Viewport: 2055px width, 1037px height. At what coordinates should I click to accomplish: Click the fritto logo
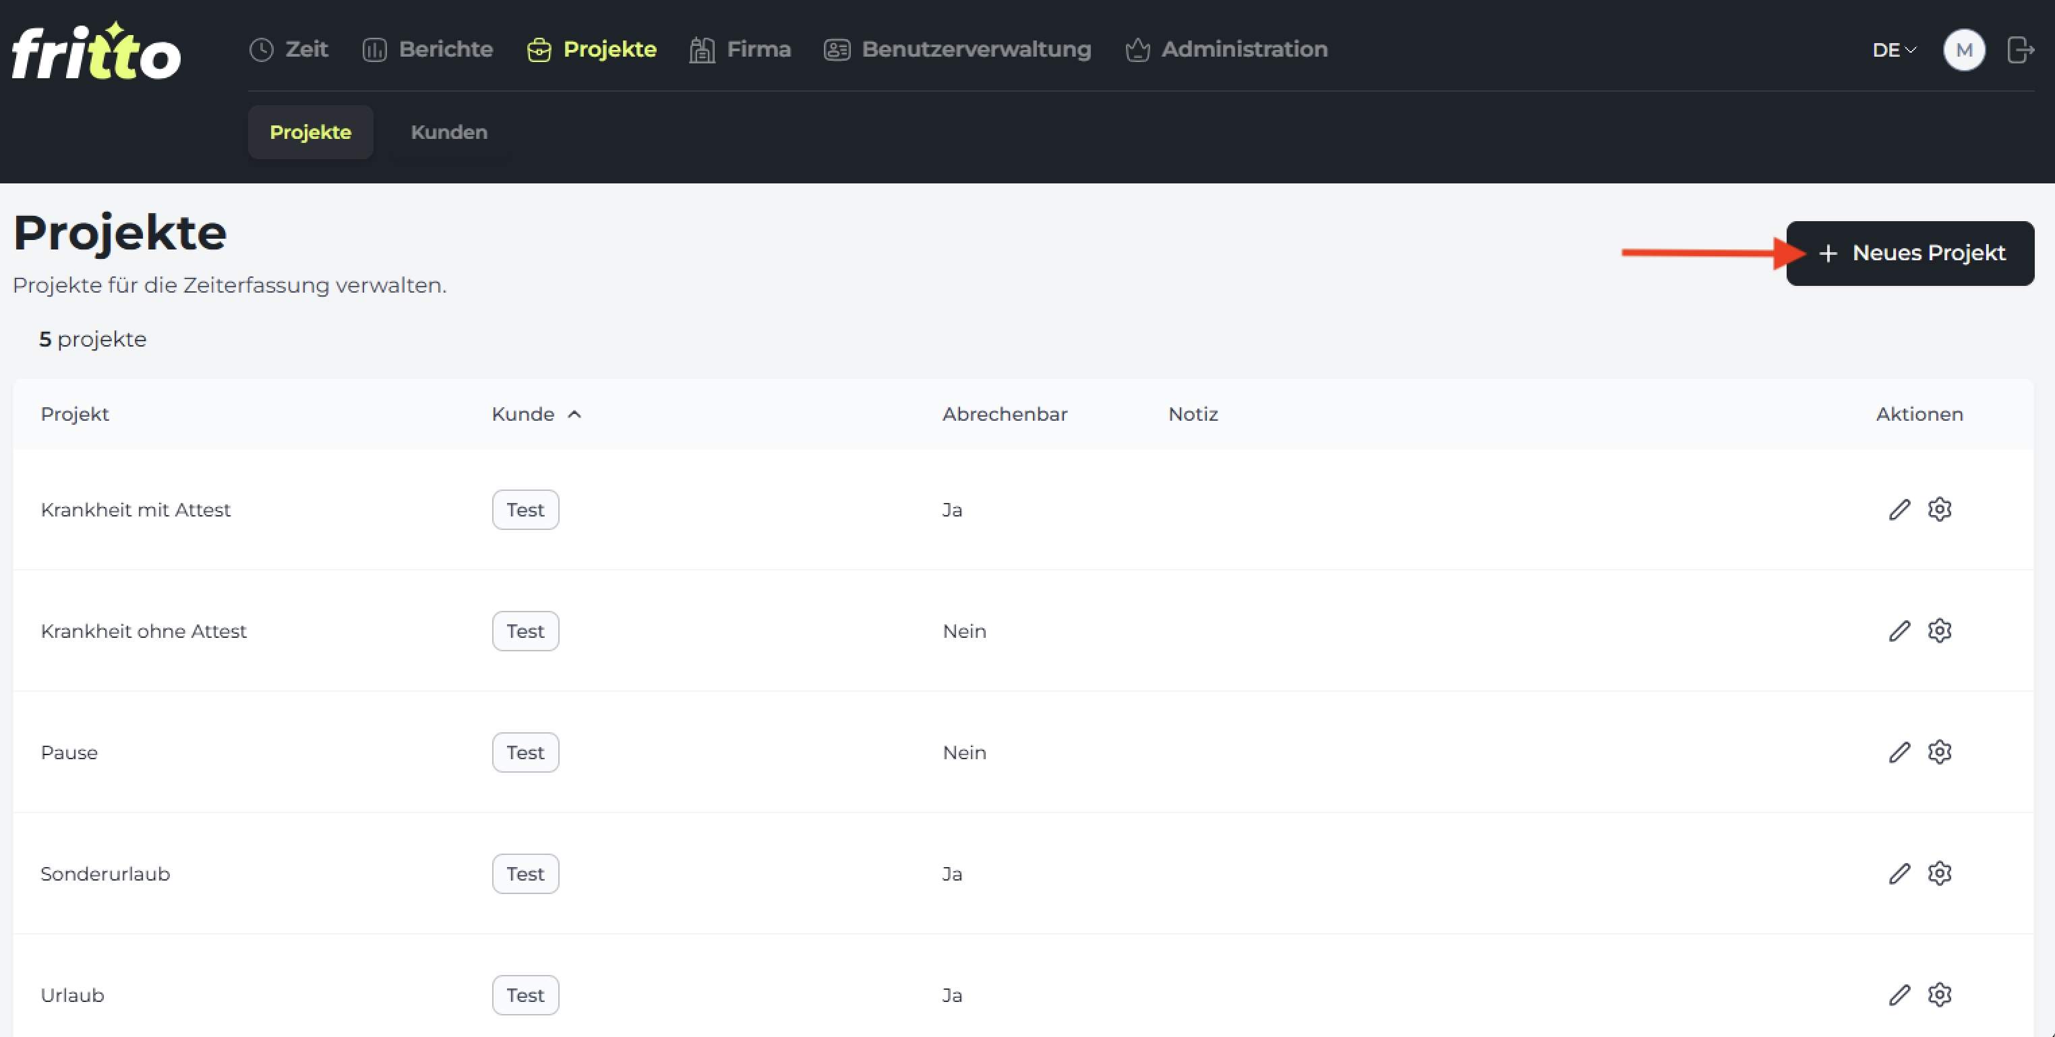click(x=96, y=51)
